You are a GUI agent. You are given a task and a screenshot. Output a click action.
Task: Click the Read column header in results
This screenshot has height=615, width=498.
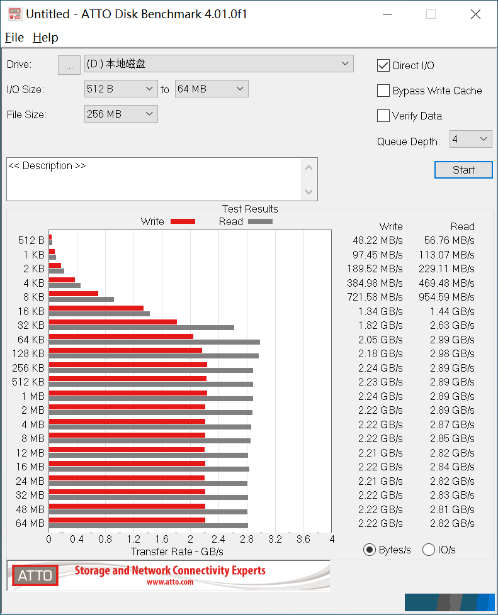coord(463,227)
